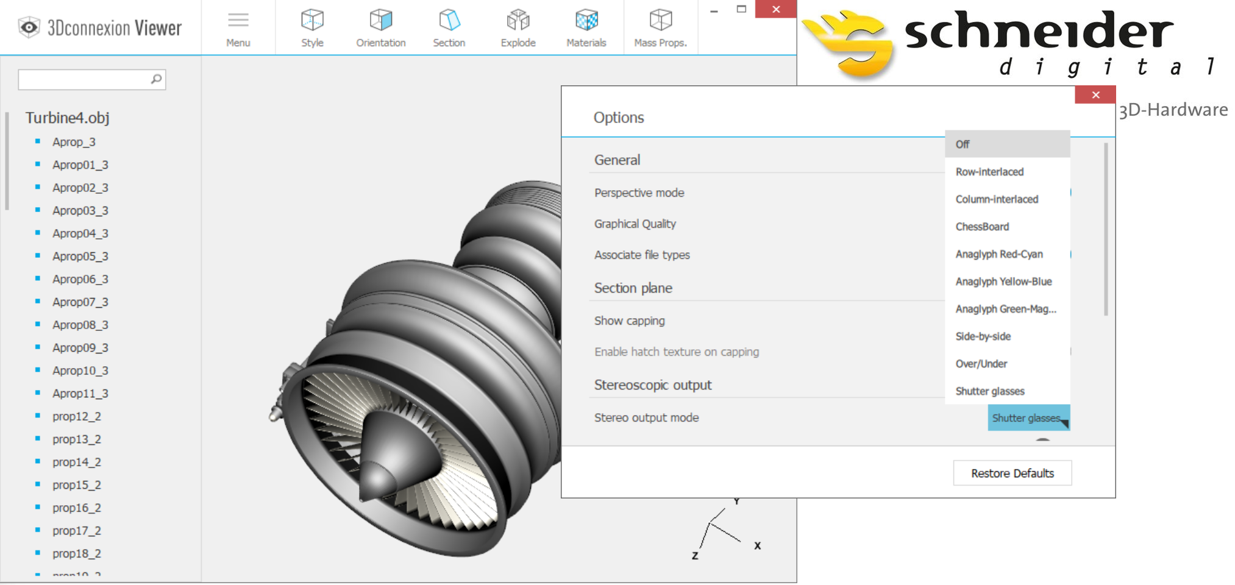Click the model tree search field
This screenshot has width=1235, height=585.
click(x=84, y=79)
